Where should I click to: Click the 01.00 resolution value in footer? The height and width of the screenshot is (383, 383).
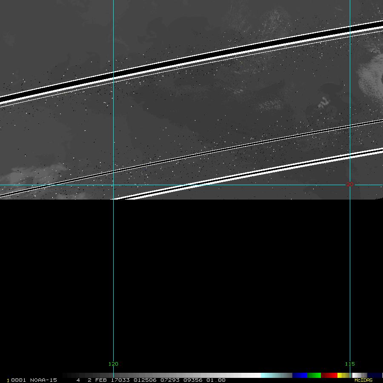216,380
